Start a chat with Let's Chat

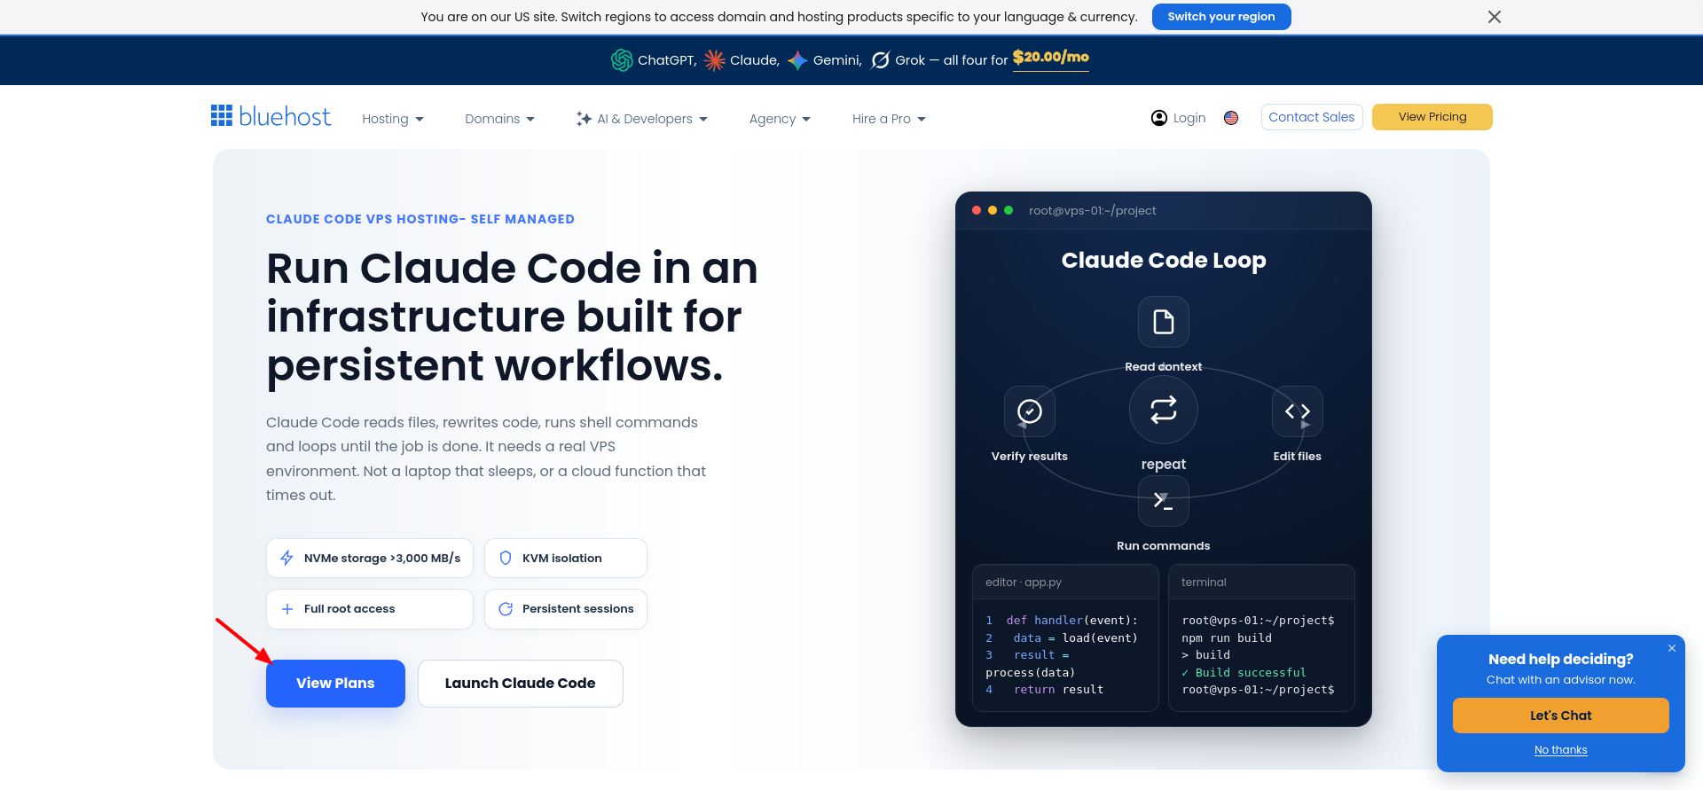[x=1561, y=716]
